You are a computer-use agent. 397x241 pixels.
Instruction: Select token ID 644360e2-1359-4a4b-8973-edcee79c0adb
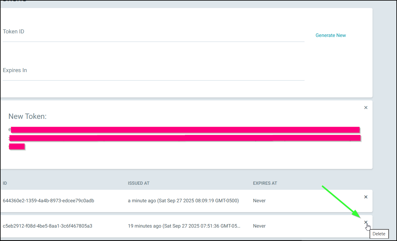pyautogui.click(x=48, y=201)
